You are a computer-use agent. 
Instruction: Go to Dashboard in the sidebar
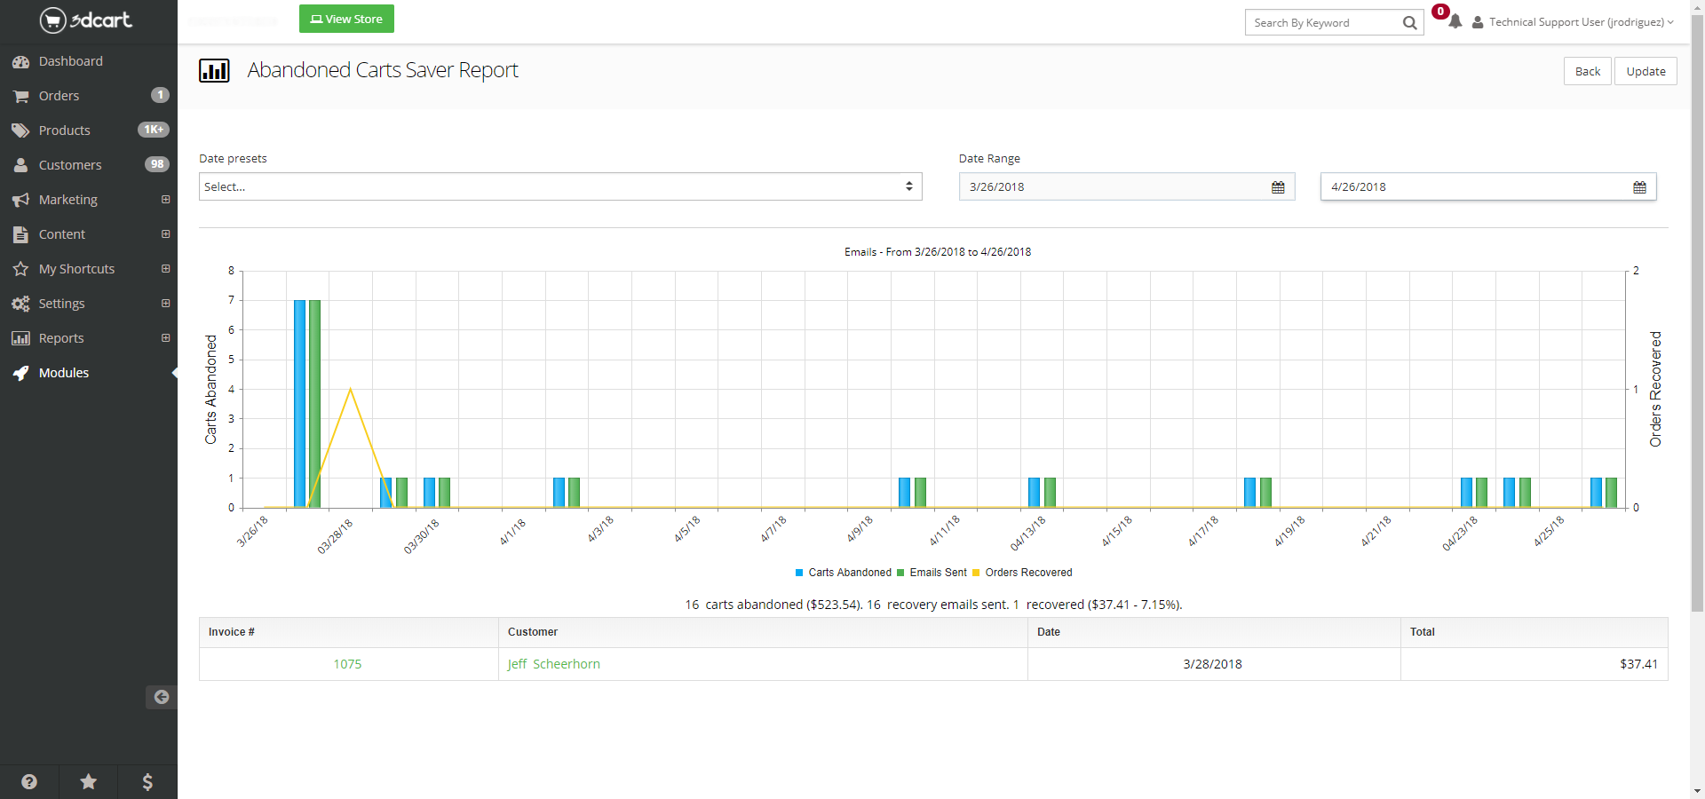[70, 61]
